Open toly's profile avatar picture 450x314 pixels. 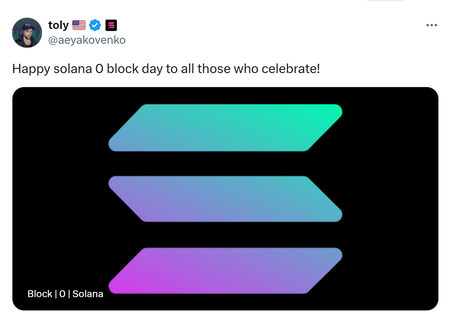click(27, 33)
